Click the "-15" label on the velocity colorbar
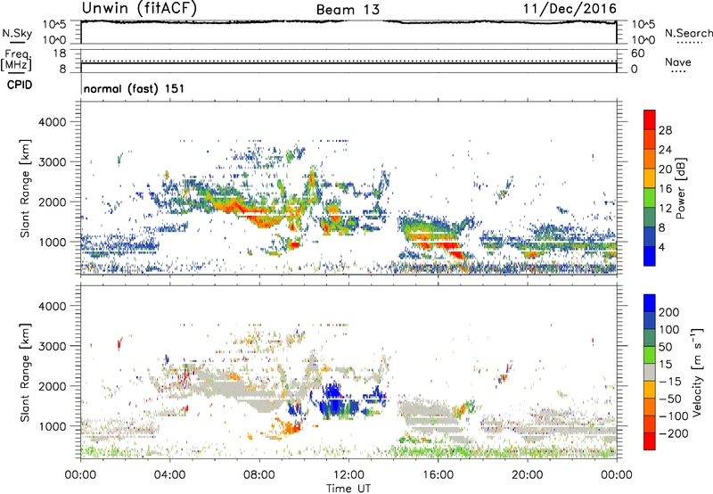 pyautogui.click(x=670, y=381)
